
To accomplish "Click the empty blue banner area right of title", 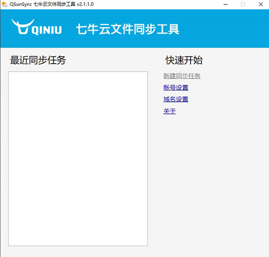I will (224, 29).
